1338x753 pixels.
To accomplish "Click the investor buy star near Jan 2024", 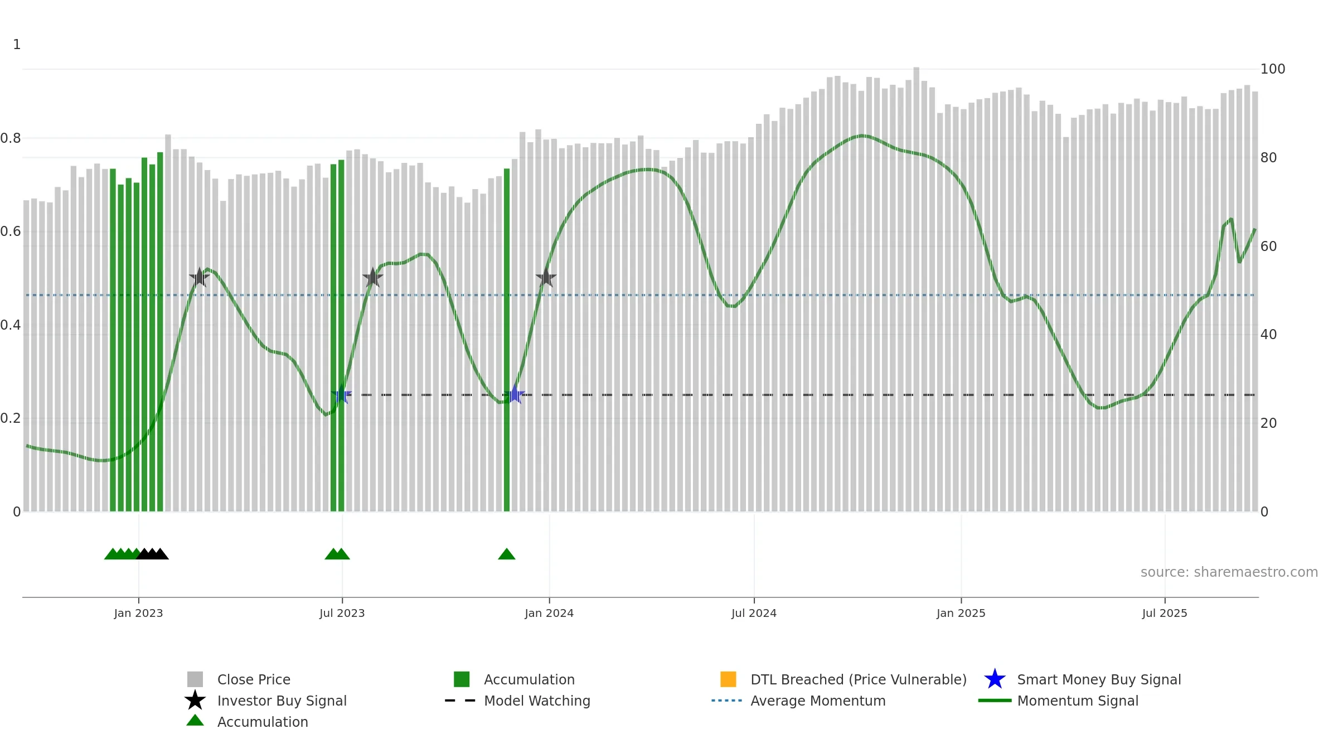I will (546, 278).
